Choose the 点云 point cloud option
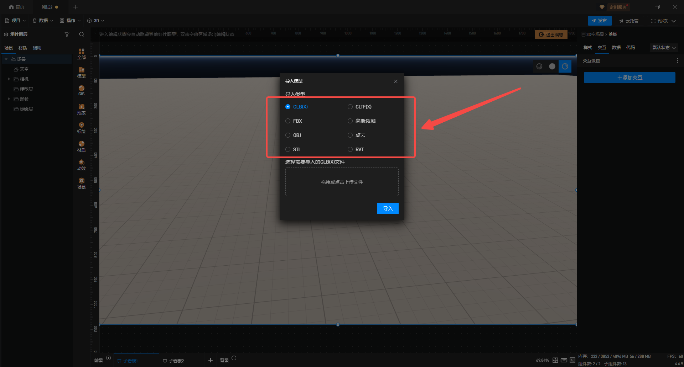This screenshot has height=367, width=684. pos(350,135)
